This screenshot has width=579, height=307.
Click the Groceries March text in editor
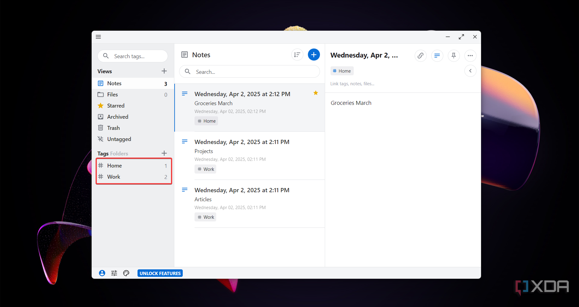click(x=351, y=103)
